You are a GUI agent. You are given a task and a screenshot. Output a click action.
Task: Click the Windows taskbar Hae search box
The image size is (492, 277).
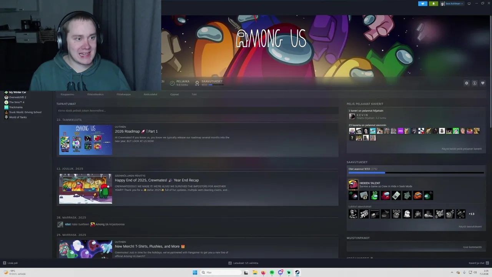pos(221,272)
